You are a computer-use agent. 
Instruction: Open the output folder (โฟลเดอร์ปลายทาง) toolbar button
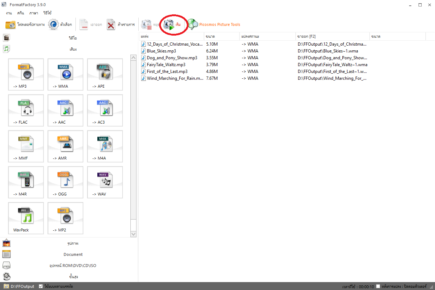(x=25, y=24)
